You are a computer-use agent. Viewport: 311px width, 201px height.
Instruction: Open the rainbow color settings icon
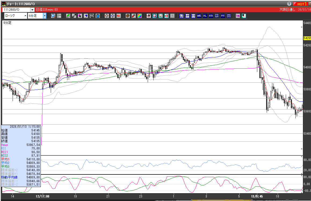point(140,16)
